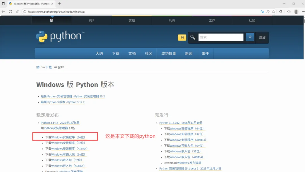Open the favorites list icon
The height and width of the screenshot is (172, 305).
(289, 12)
